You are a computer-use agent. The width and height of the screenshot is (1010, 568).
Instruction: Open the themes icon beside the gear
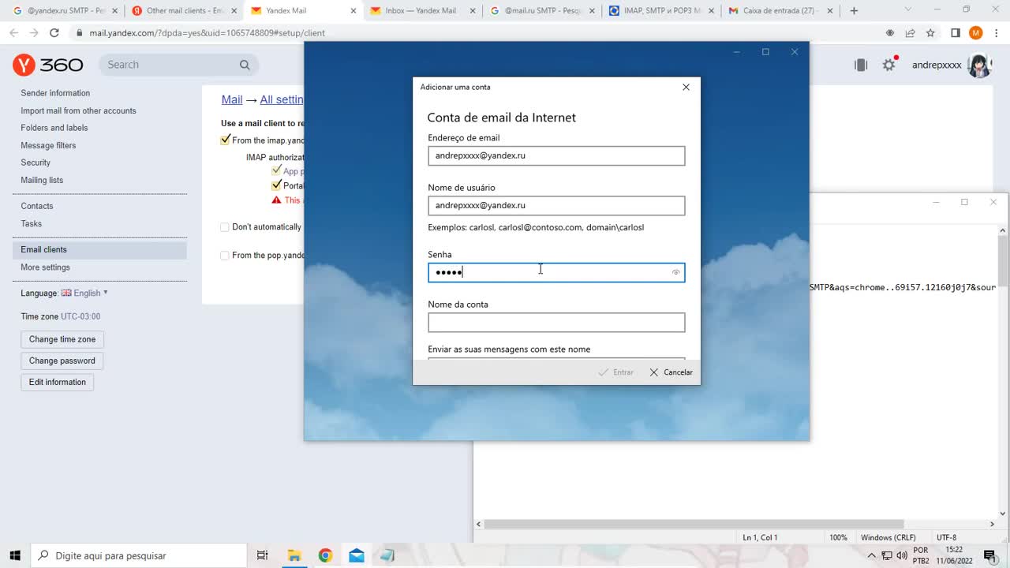point(861,65)
